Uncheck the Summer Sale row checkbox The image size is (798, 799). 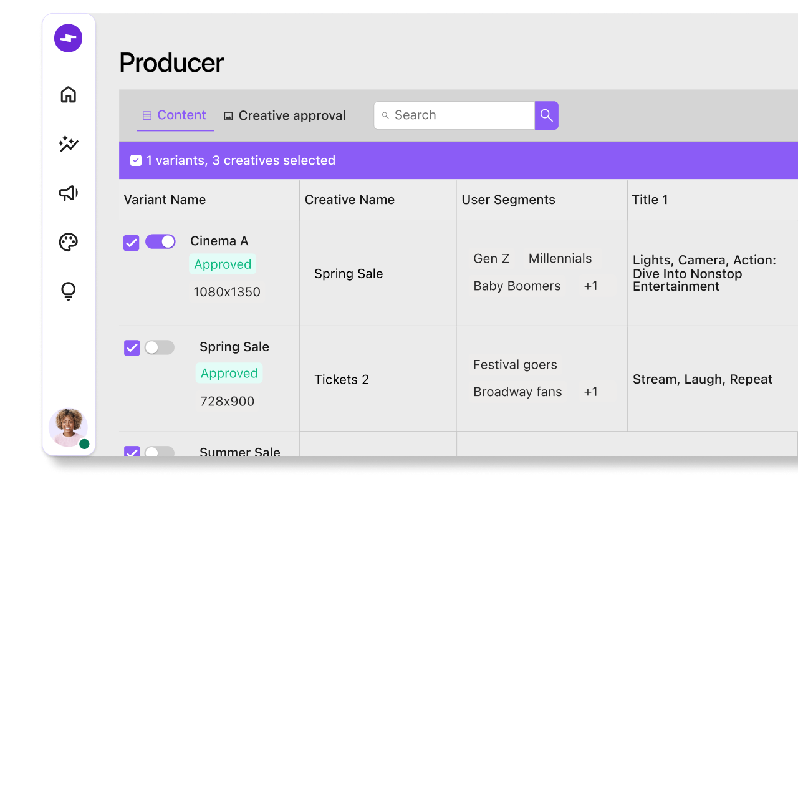tap(132, 452)
